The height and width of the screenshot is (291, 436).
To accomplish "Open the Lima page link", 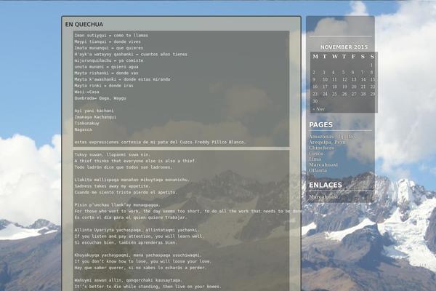I will pos(315,159).
